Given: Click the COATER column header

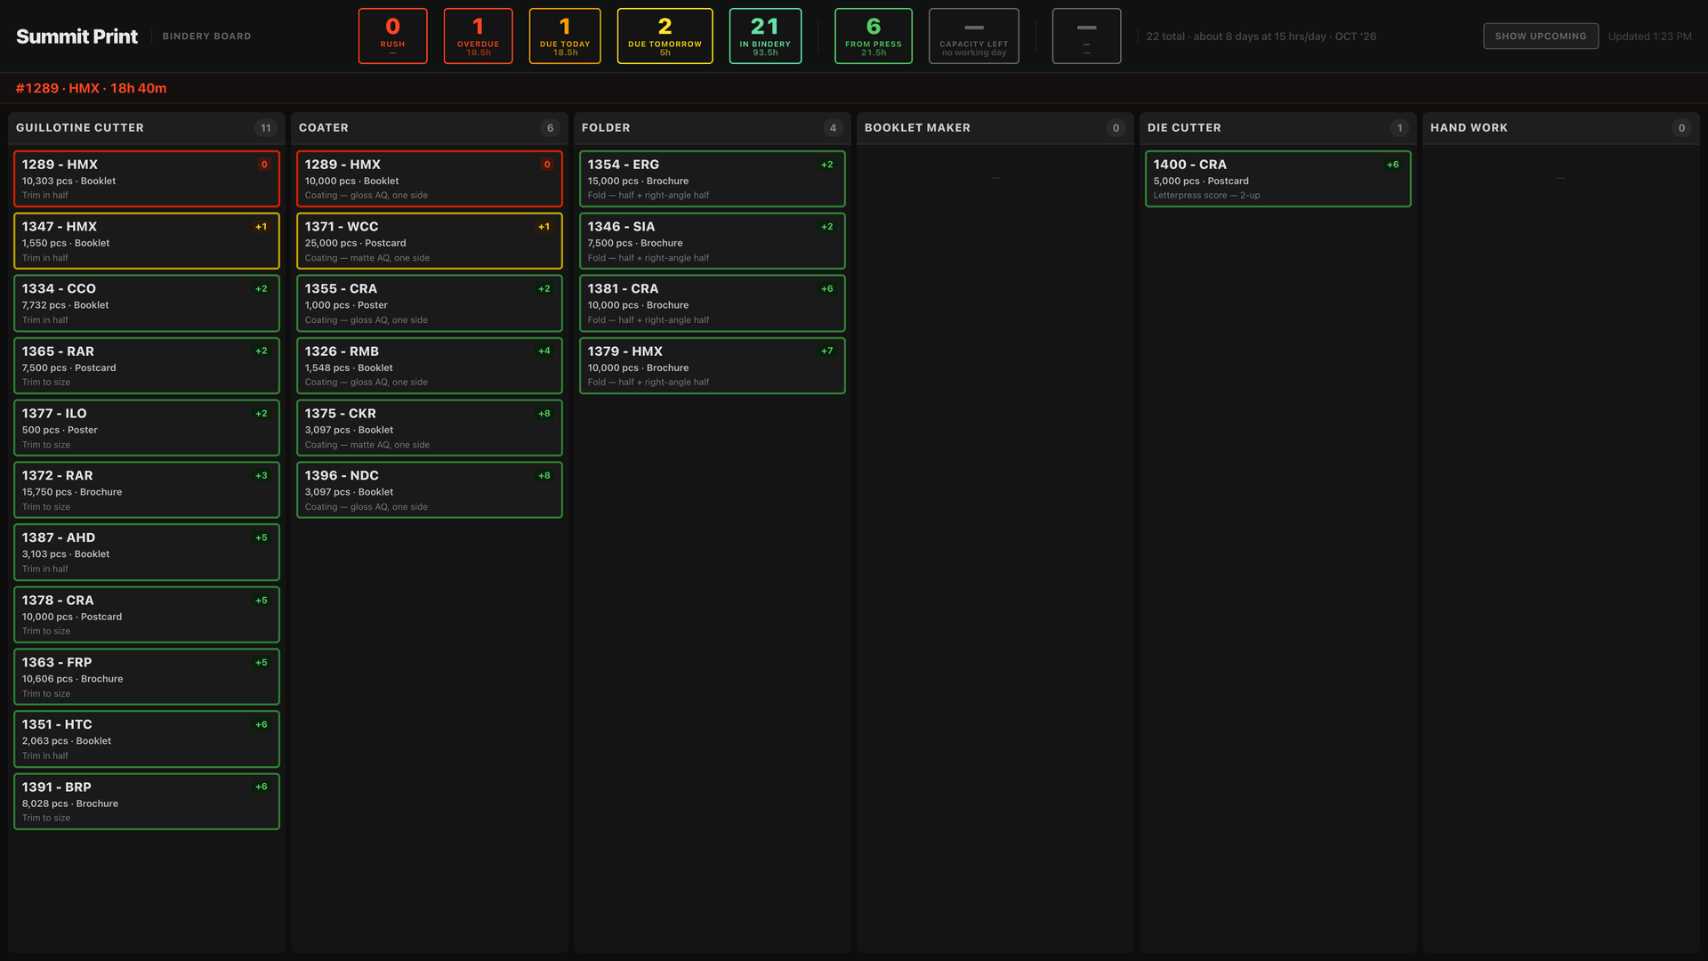Looking at the screenshot, I should 430,128.
